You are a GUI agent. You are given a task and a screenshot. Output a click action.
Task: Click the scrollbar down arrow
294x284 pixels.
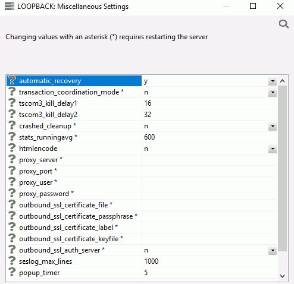[x=283, y=276]
